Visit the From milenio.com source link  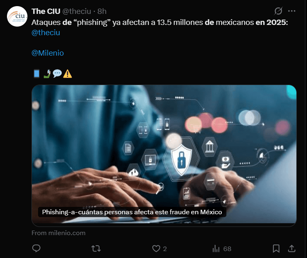[59, 233]
